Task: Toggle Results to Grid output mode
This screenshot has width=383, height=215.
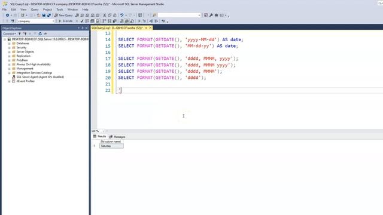Action: pyautogui.click(x=127, y=21)
